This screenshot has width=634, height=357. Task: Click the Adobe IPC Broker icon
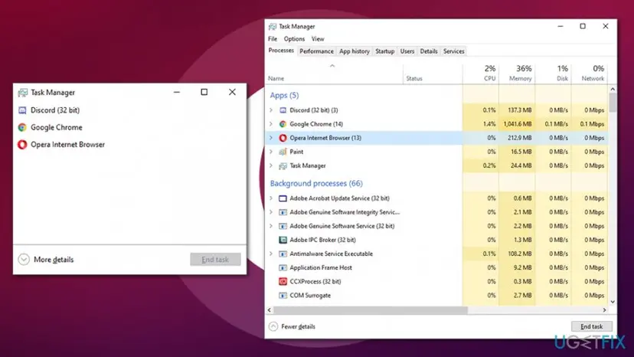(x=283, y=240)
